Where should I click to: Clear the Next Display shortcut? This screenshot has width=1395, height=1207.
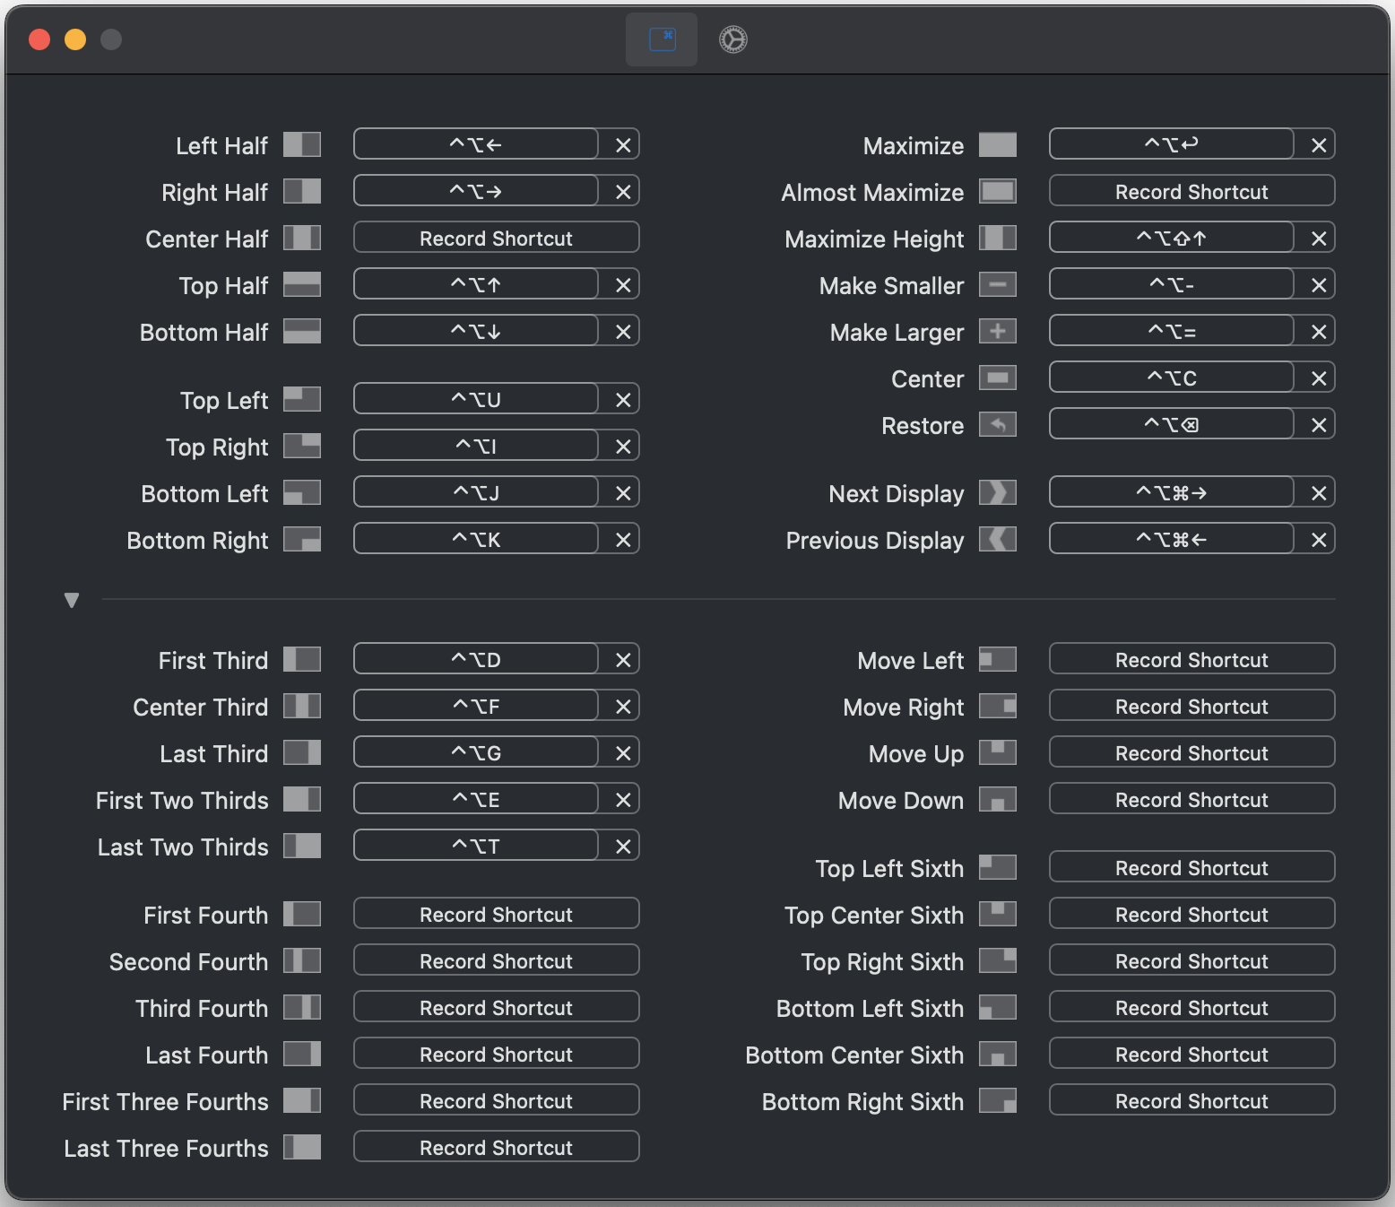point(1319,493)
